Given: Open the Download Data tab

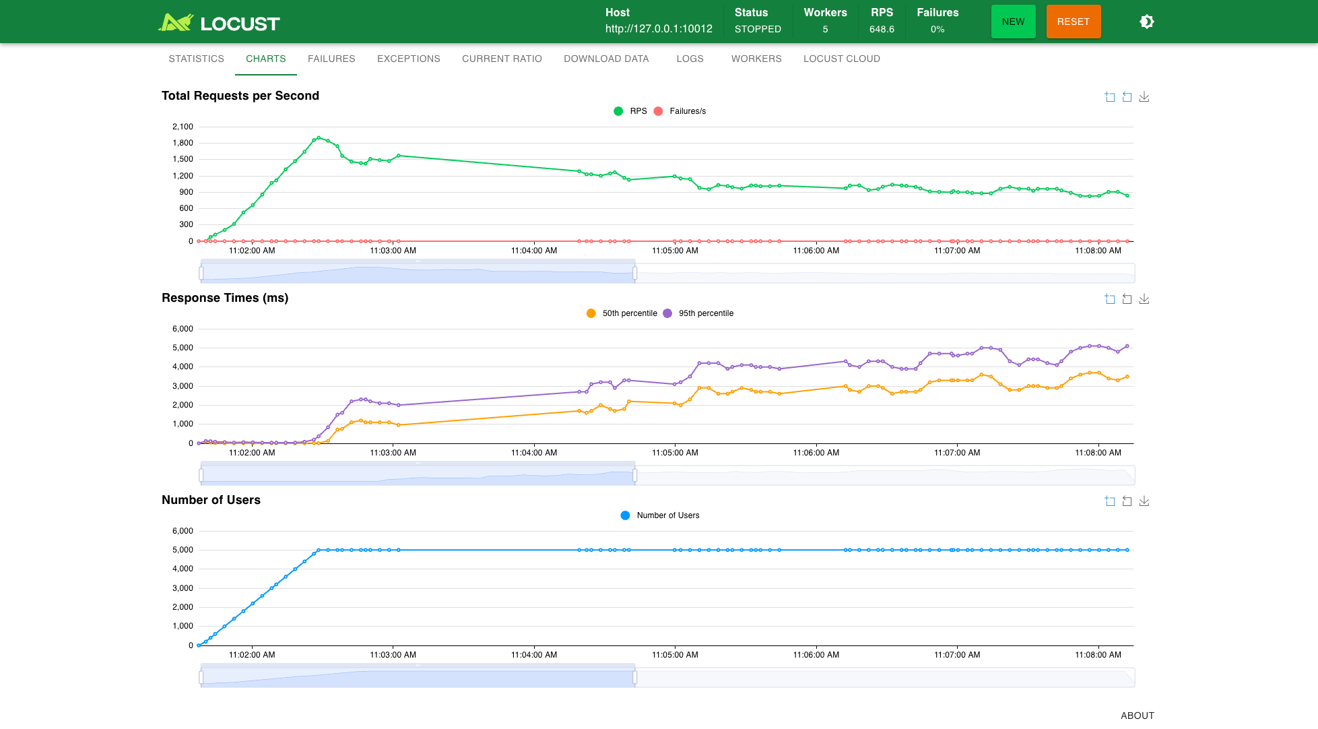Looking at the screenshot, I should click(x=606, y=59).
